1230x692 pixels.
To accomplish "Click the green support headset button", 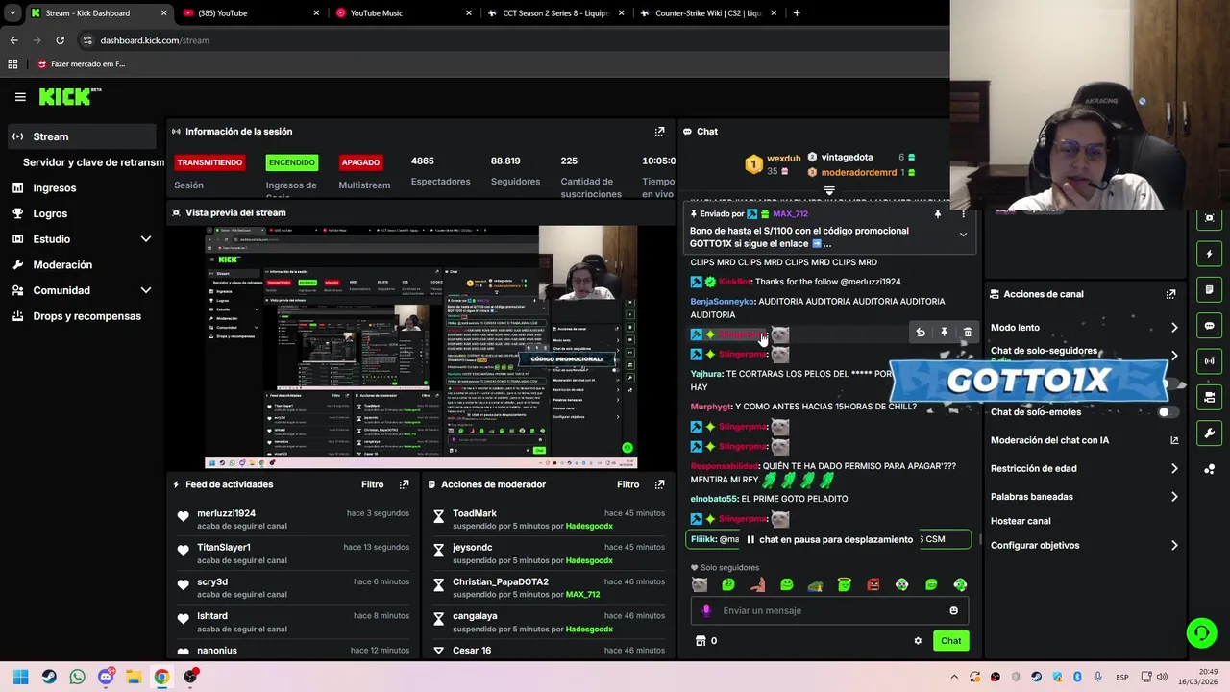I will tap(1201, 632).
